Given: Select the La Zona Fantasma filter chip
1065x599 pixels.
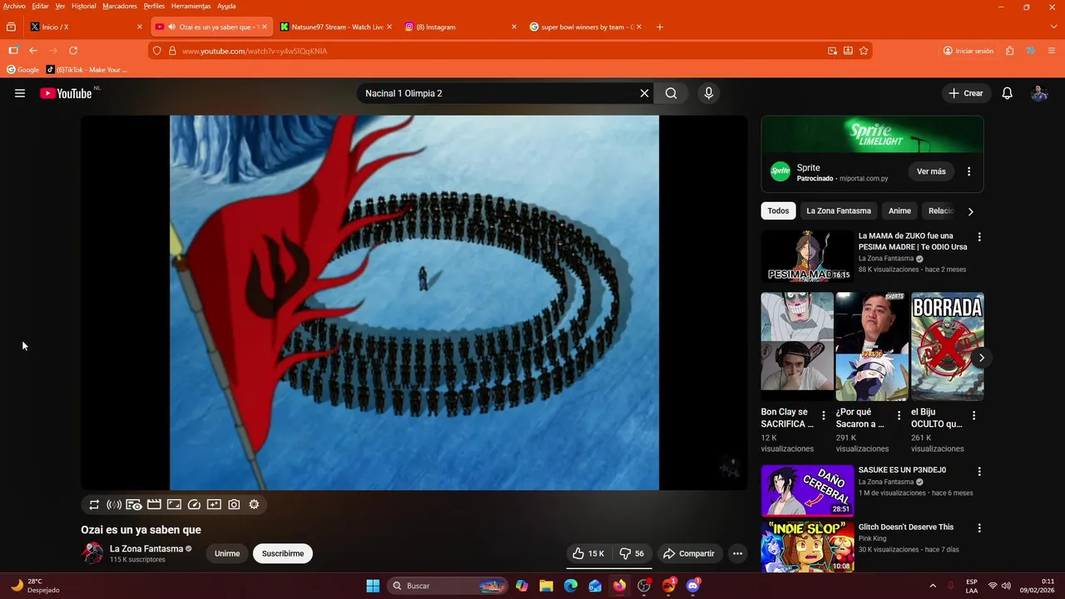Looking at the screenshot, I should pyautogui.click(x=839, y=210).
